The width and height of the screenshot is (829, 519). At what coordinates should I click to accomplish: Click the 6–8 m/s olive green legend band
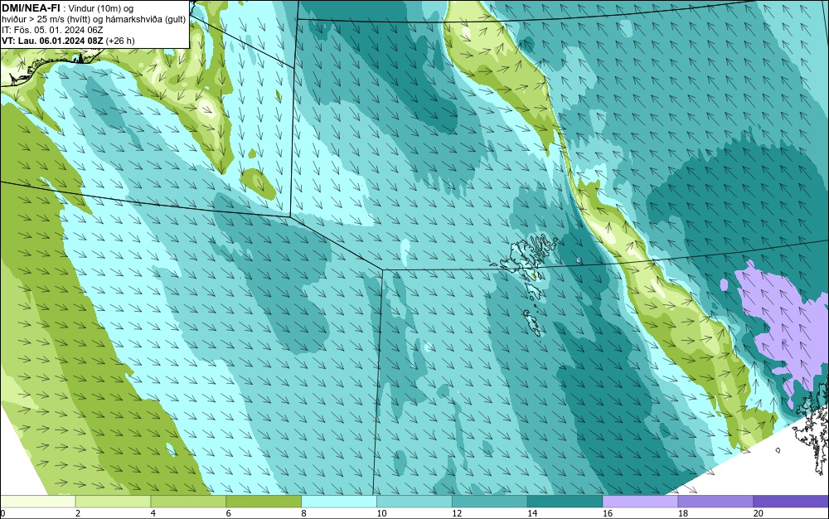(x=264, y=502)
